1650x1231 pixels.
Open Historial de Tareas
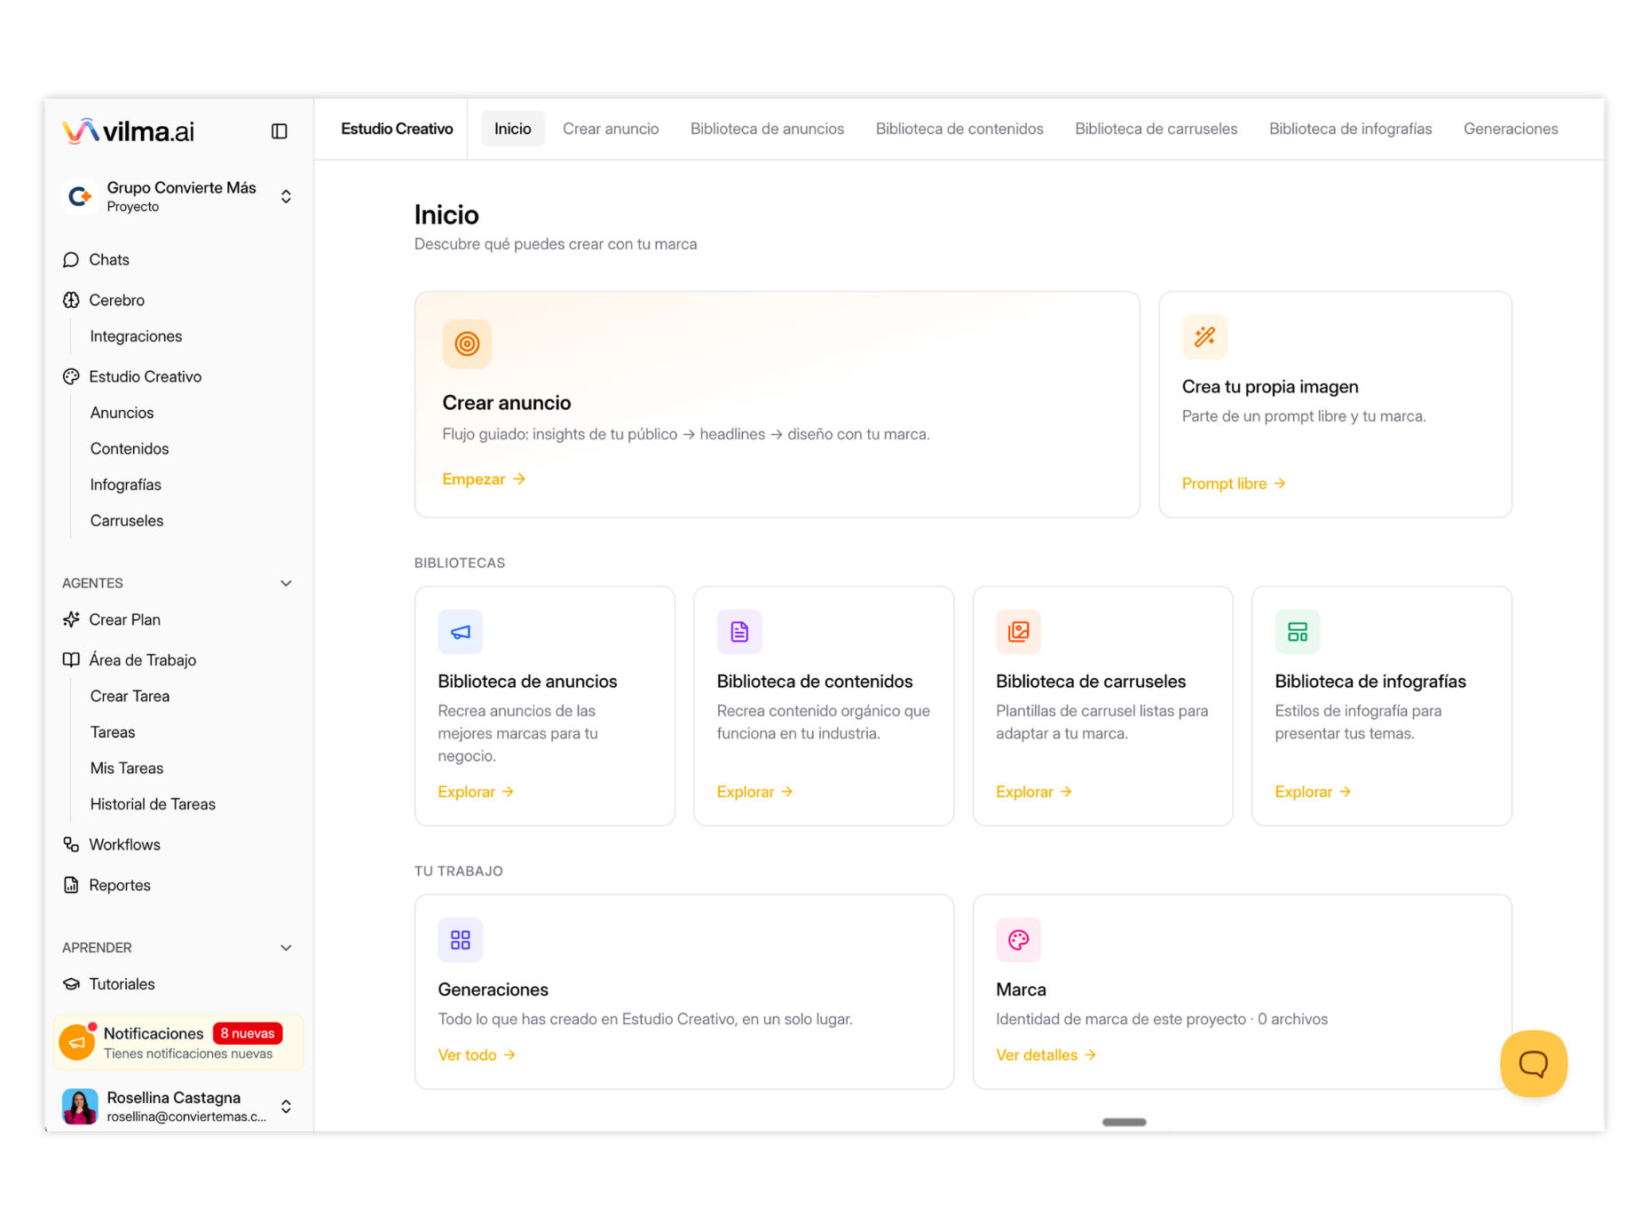click(153, 804)
